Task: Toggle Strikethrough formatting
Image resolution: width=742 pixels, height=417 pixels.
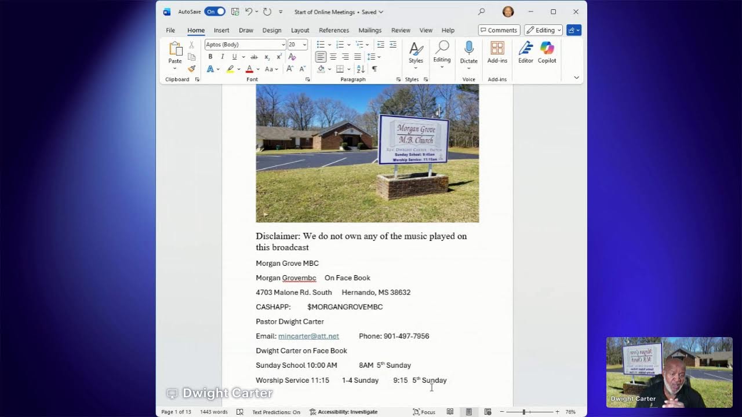Action: tap(254, 57)
